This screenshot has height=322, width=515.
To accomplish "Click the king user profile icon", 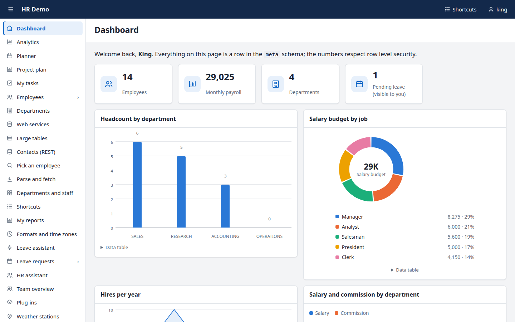I will pyautogui.click(x=491, y=9).
